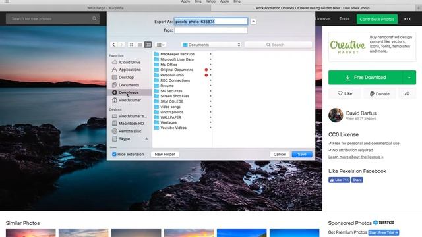Go back in the save dialog

tap(113, 45)
